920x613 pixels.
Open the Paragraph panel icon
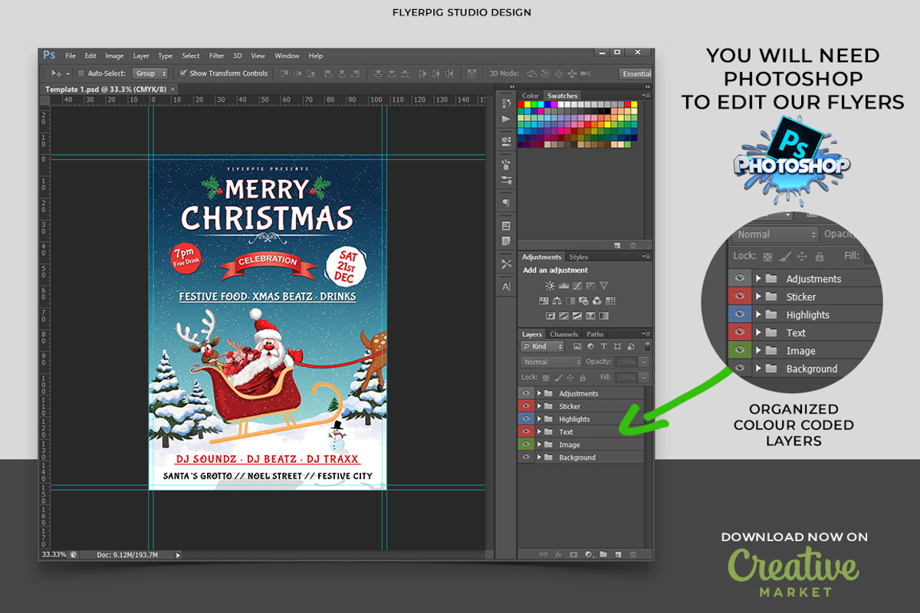click(506, 203)
